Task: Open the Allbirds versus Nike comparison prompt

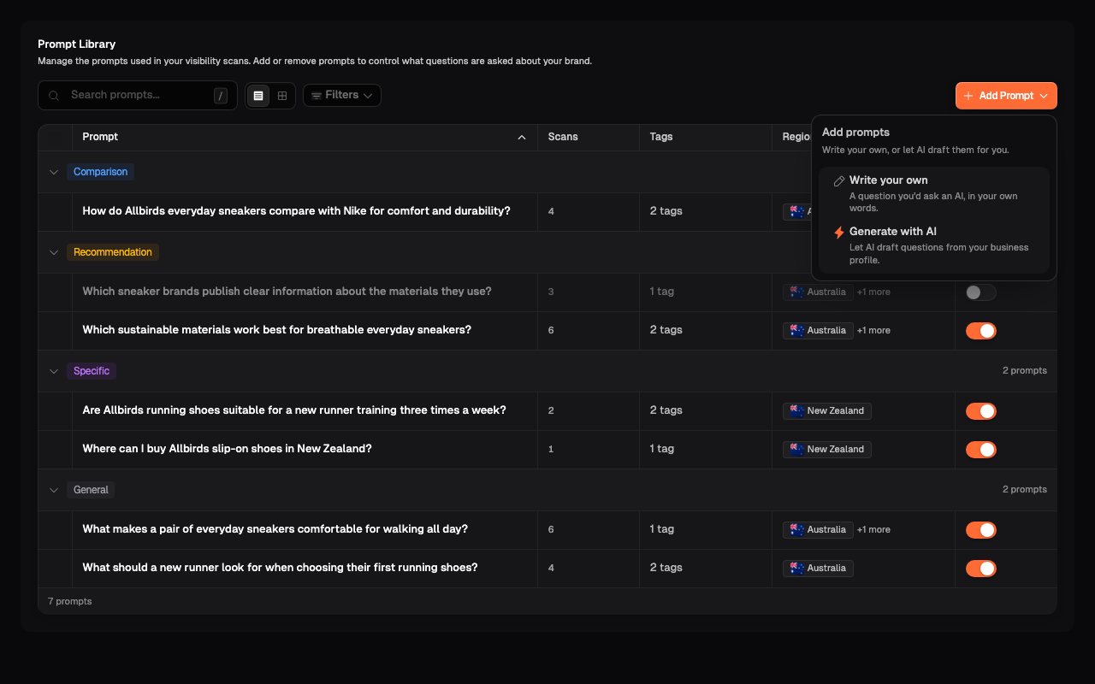Action: pos(296,211)
